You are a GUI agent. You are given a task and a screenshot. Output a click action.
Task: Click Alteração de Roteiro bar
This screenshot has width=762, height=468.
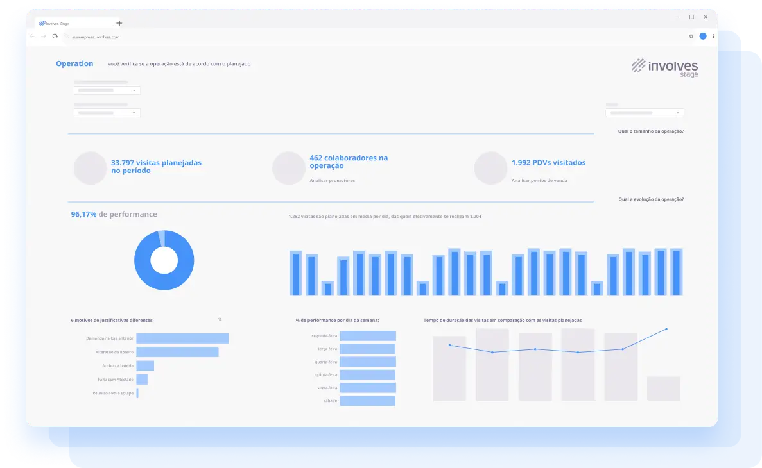click(177, 352)
